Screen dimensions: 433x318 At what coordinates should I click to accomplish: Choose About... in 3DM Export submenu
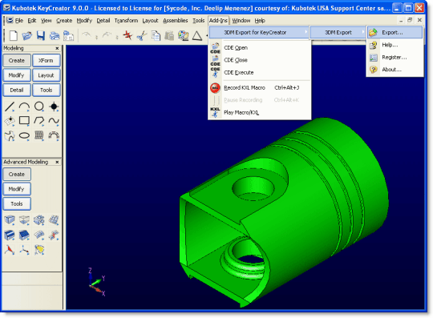click(395, 70)
